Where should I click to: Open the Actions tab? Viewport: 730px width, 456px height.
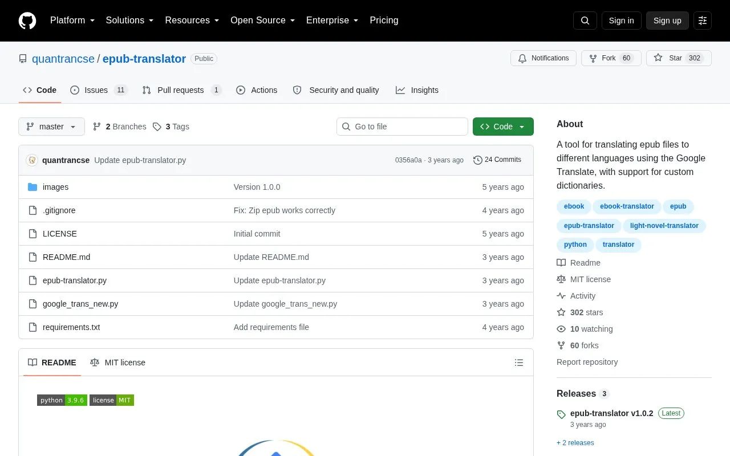coord(257,90)
